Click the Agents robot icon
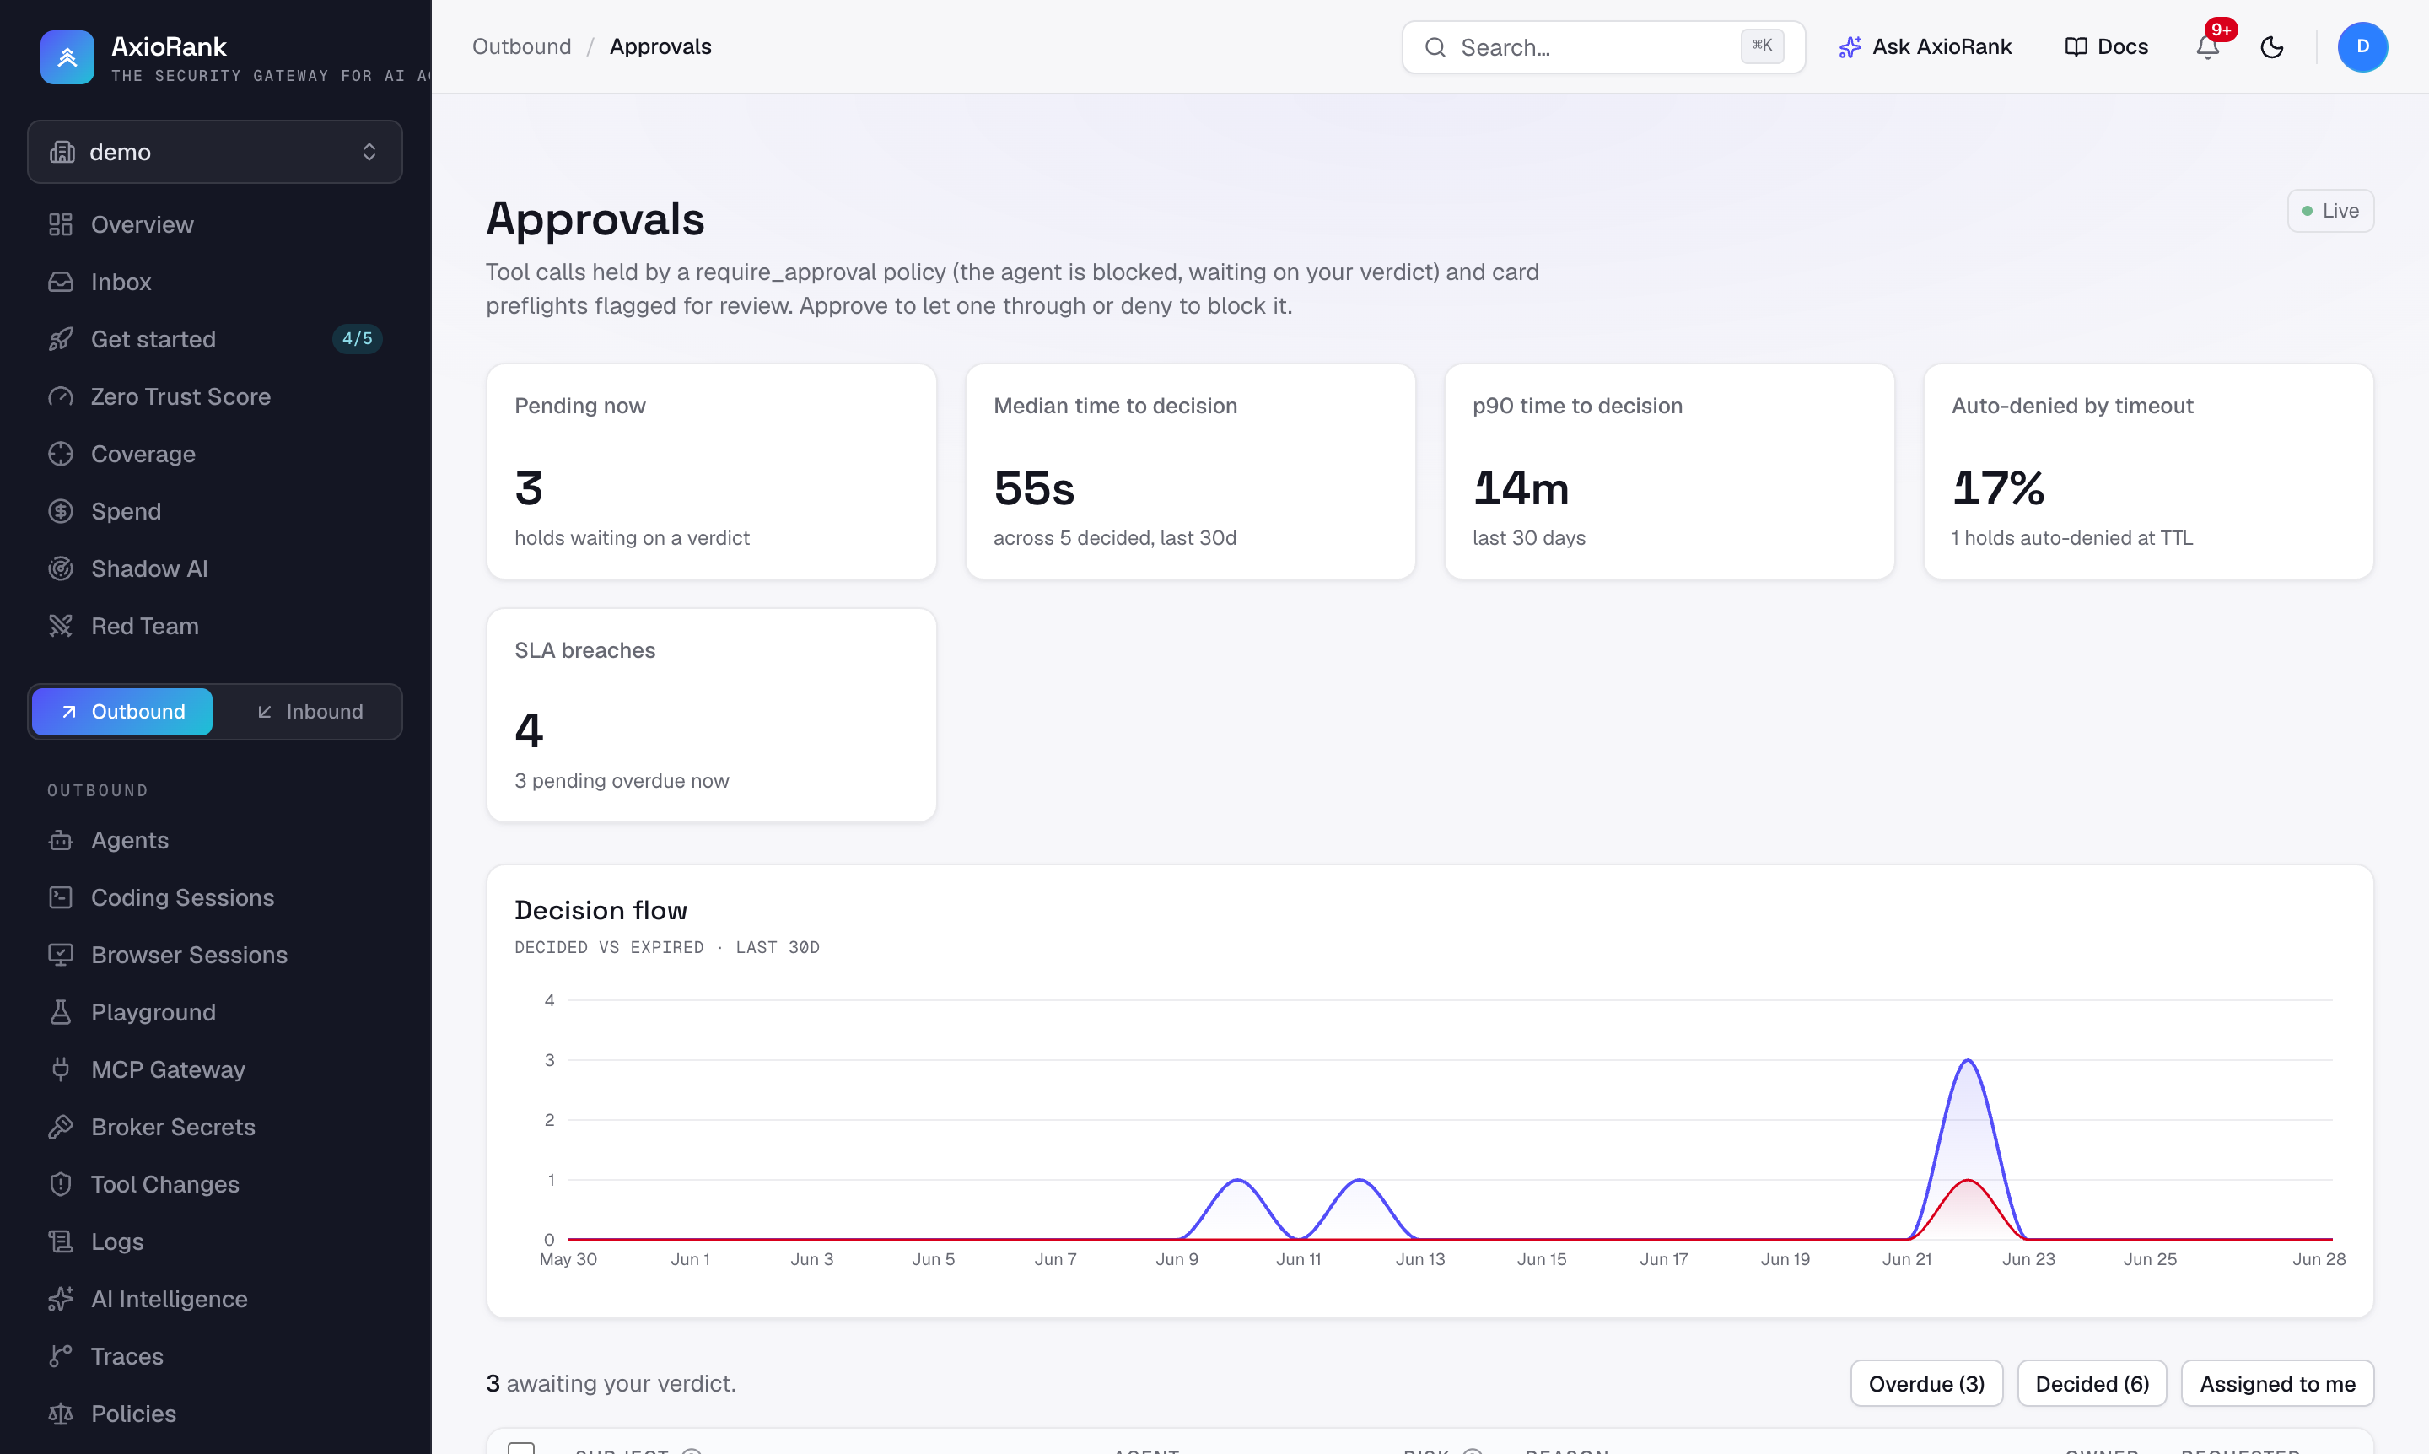 [x=61, y=841]
